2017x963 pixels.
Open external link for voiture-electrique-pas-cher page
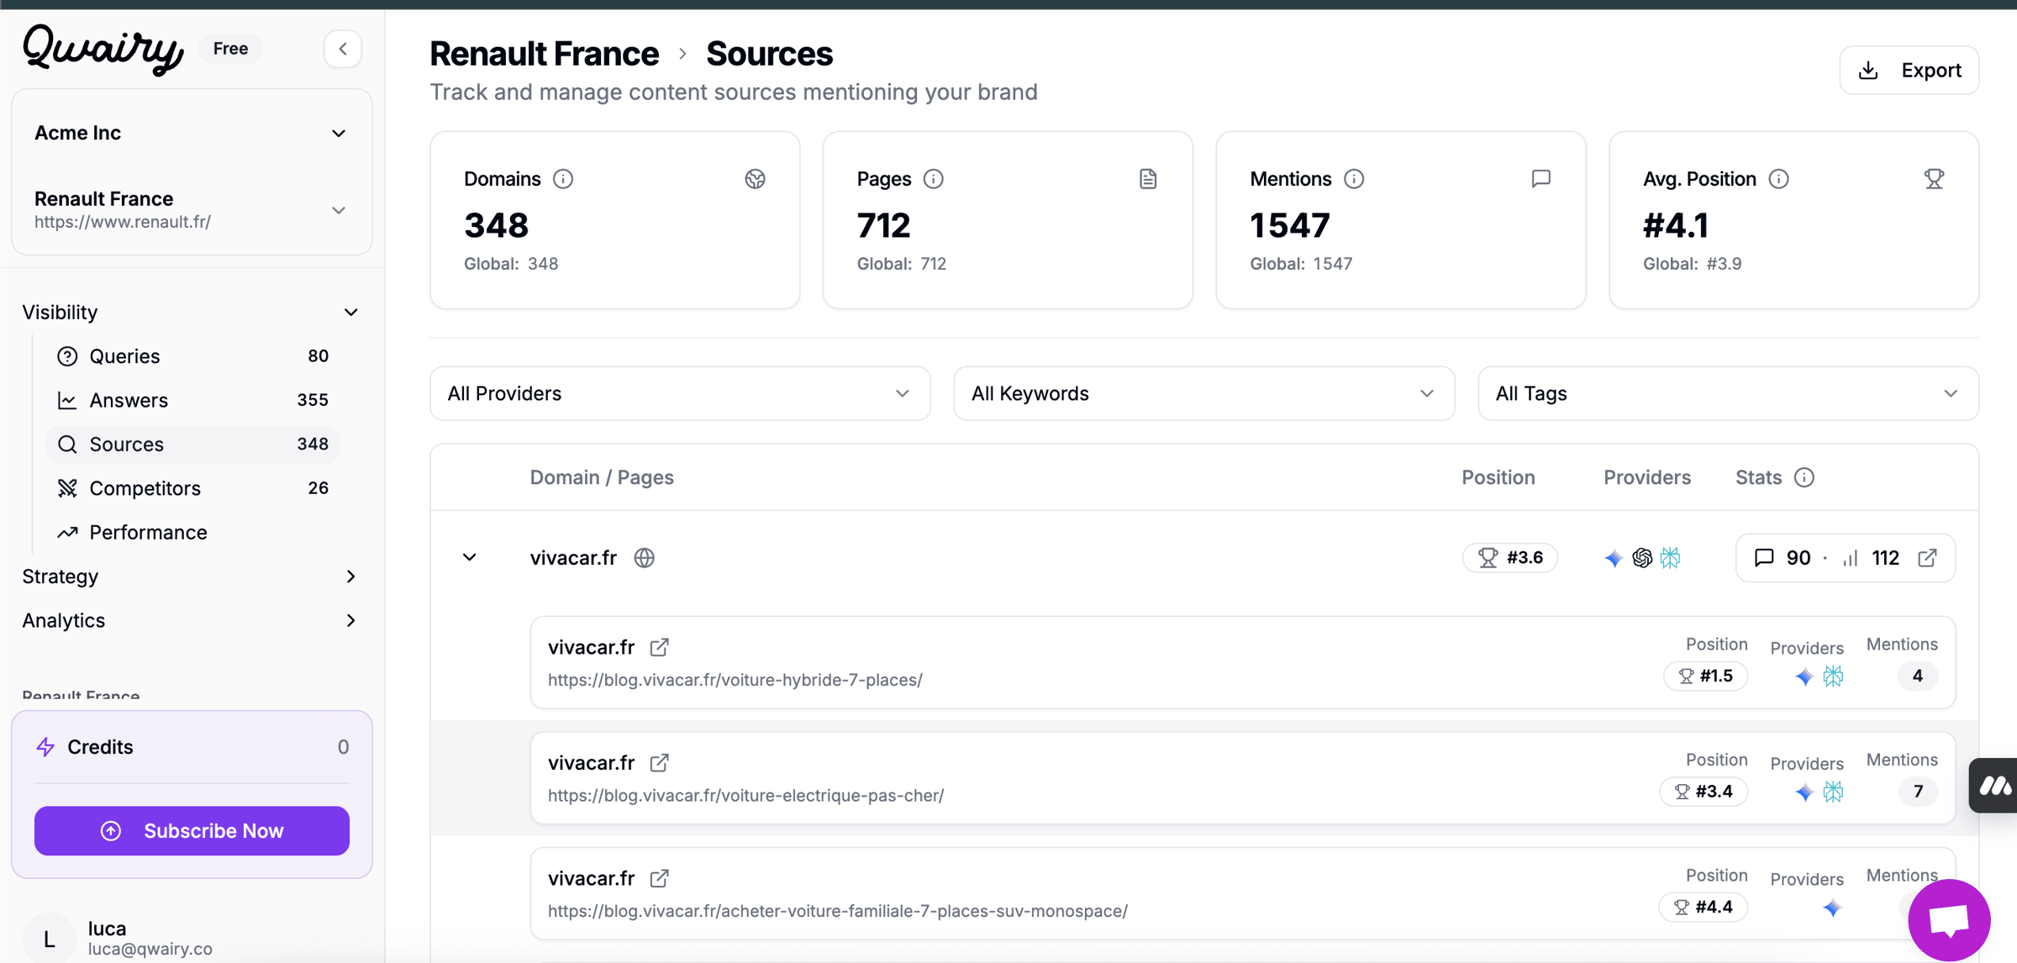[x=660, y=763]
